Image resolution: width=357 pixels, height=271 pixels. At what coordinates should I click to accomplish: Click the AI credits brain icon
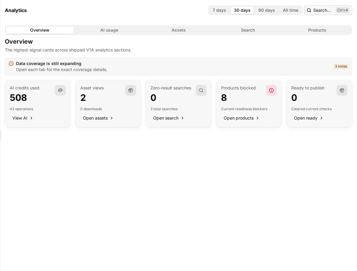point(60,90)
